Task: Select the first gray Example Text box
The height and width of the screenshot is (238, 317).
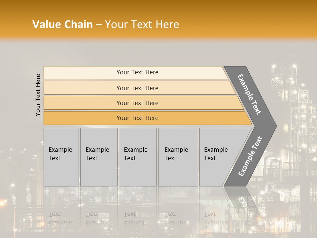Action: [61, 157]
